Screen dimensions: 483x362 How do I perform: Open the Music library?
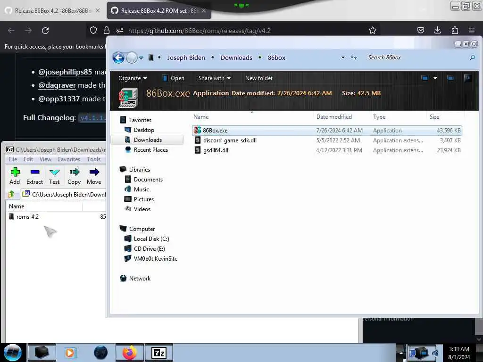click(141, 189)
